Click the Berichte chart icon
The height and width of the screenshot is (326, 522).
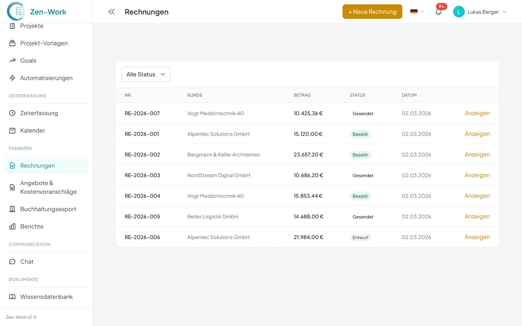click(12, 226)
